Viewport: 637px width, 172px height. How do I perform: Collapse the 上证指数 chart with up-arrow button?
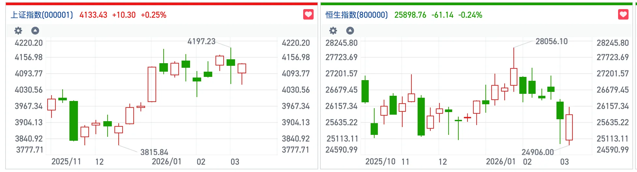[x=35, y=31]
